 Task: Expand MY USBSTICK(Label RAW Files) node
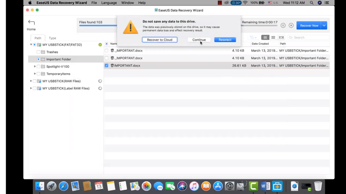pyautogui.click(x=31, y=88)
